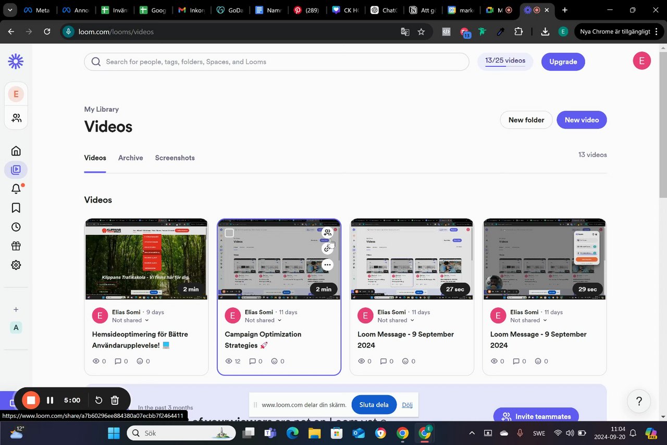The width and height of the screenshot is (667, 445).
Task: Switch to the ChatGPT browser tab
Action: 383,10
